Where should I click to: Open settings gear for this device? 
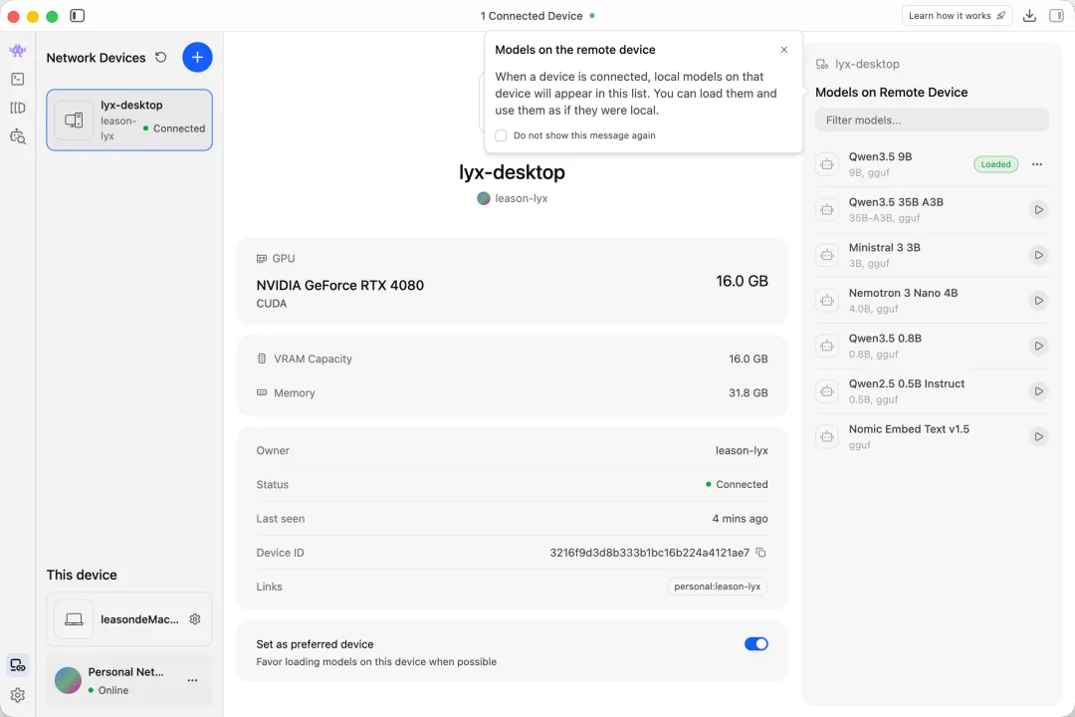pyautogui.click(x=195, y=619)
